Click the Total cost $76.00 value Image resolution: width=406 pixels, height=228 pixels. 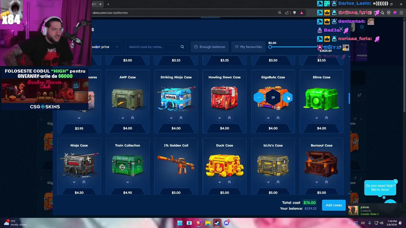pyautogui.click(x=309, y=203)
